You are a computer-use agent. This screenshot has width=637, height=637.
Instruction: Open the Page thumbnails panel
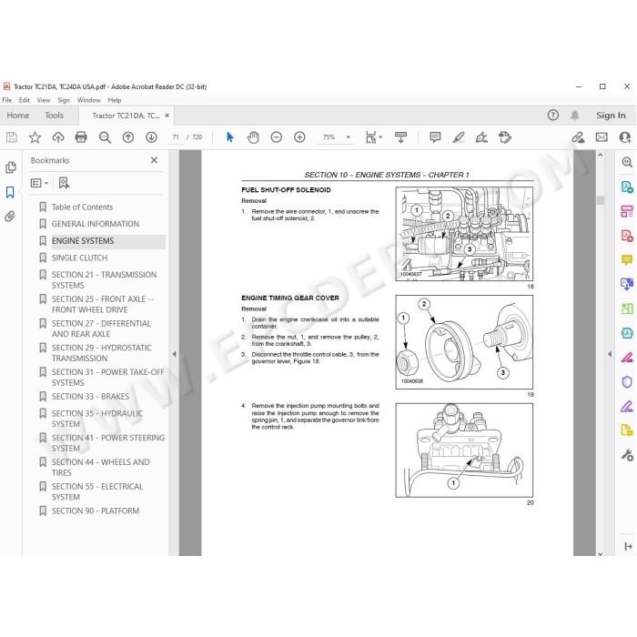[10, 167]
